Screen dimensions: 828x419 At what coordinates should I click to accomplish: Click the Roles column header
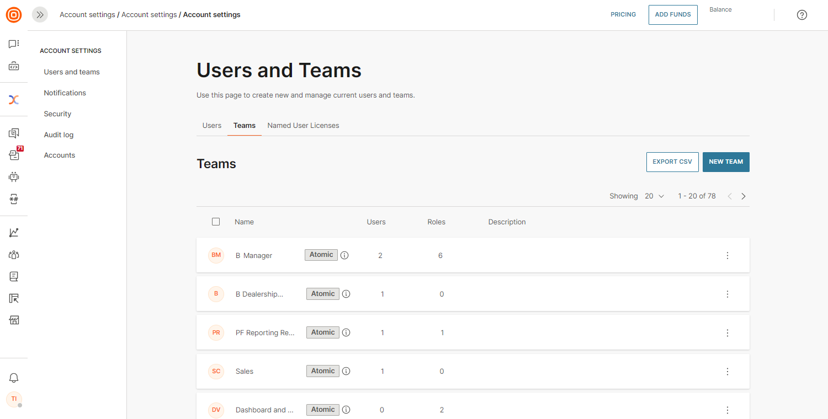[x=437, y=222]
